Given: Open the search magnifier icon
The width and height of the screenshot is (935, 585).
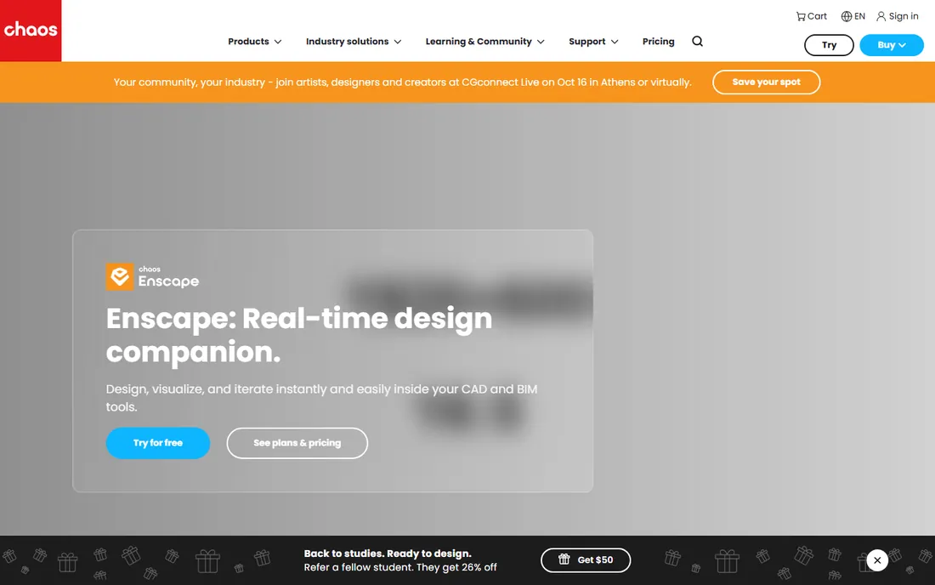Looking at the screenshot, I should coord(697,41).
